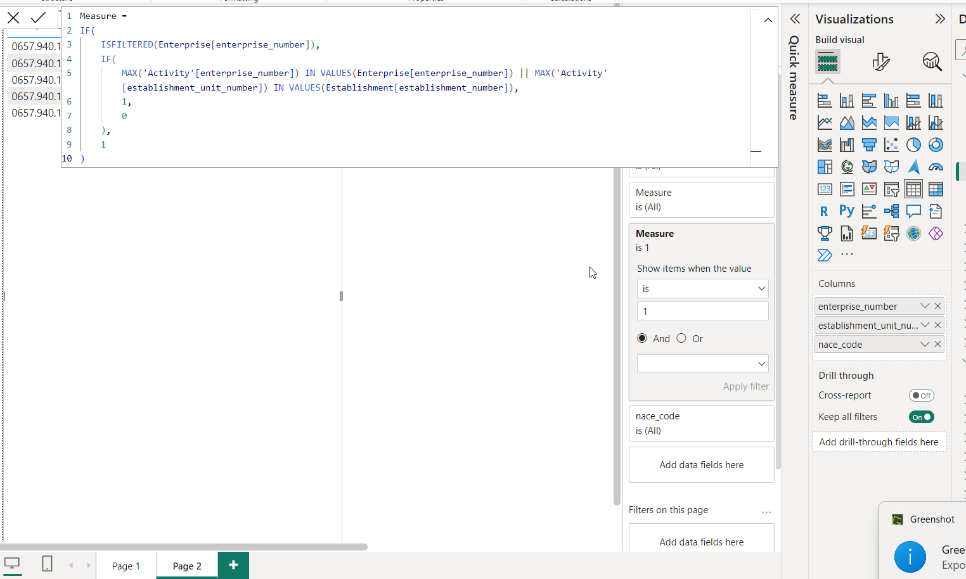
Task: Click the horizontal scrollbar below the canvas
Action: (x=184, y=547)
